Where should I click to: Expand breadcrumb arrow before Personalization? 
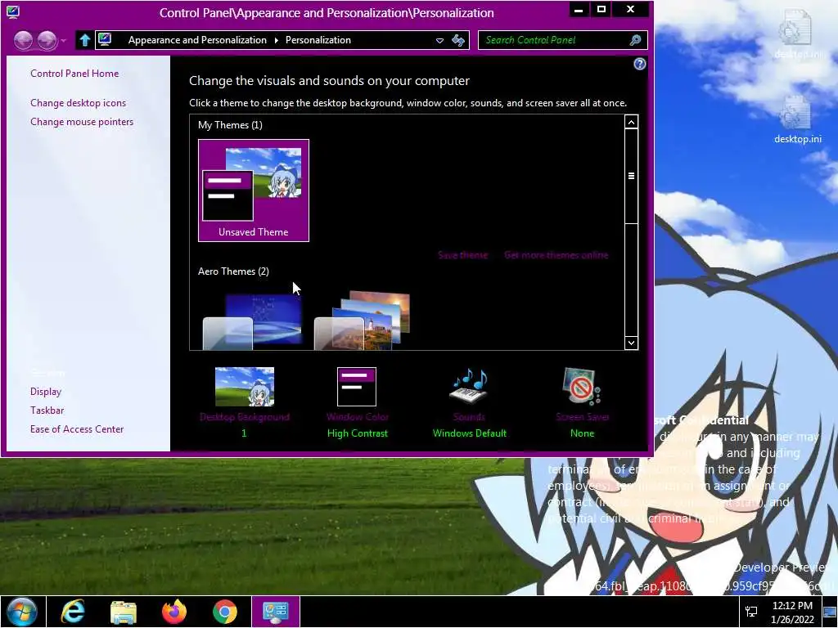pos(277,41)
